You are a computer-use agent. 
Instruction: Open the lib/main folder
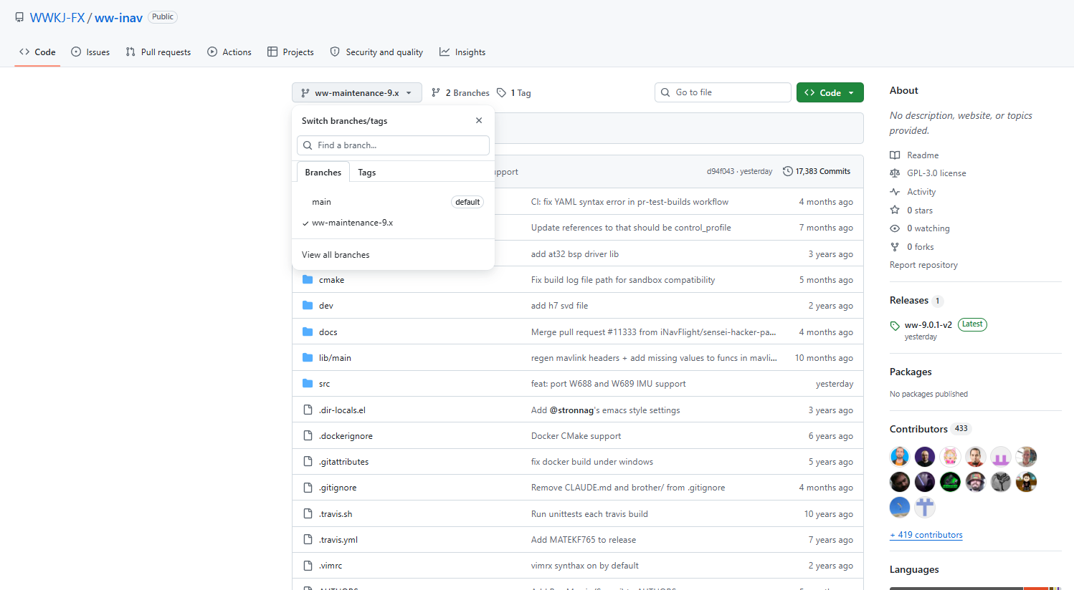[335, 358]
